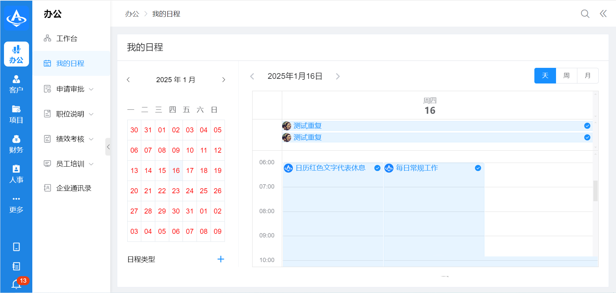The height and width of the screenshot is (293, 616).
Task: Select date 29 in the mini calendar
Action: [162, 211]
